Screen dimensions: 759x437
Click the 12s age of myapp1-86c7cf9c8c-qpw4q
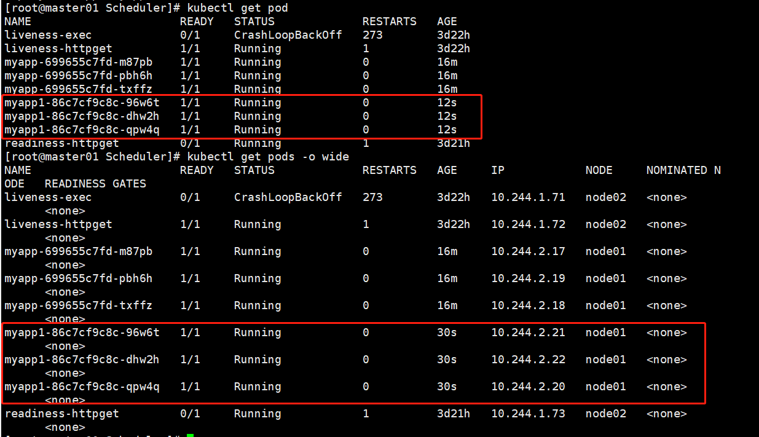point(447,130)
